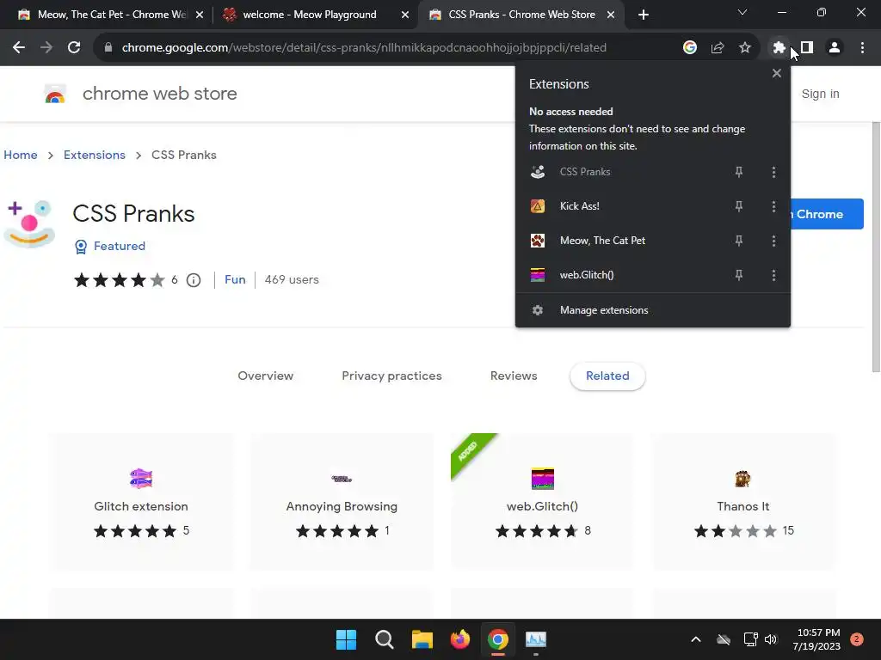Open the Glitch extension card
Image resolution: width=881 pixels, height=660 pixels.
(141, 501)
